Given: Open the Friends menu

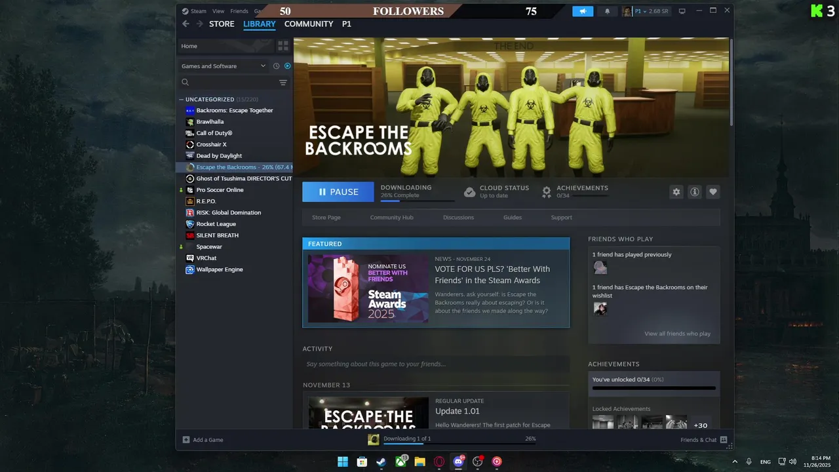Looking at the screenshot, I should point(239,11).
